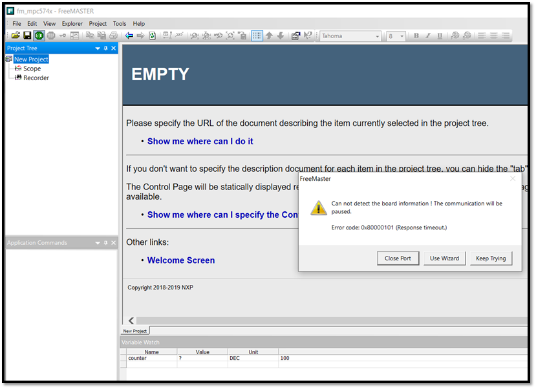Viewport: 536px width, 389px height.
Task: Pin the Project Tree panel
Action: click(x=105, y=48)
